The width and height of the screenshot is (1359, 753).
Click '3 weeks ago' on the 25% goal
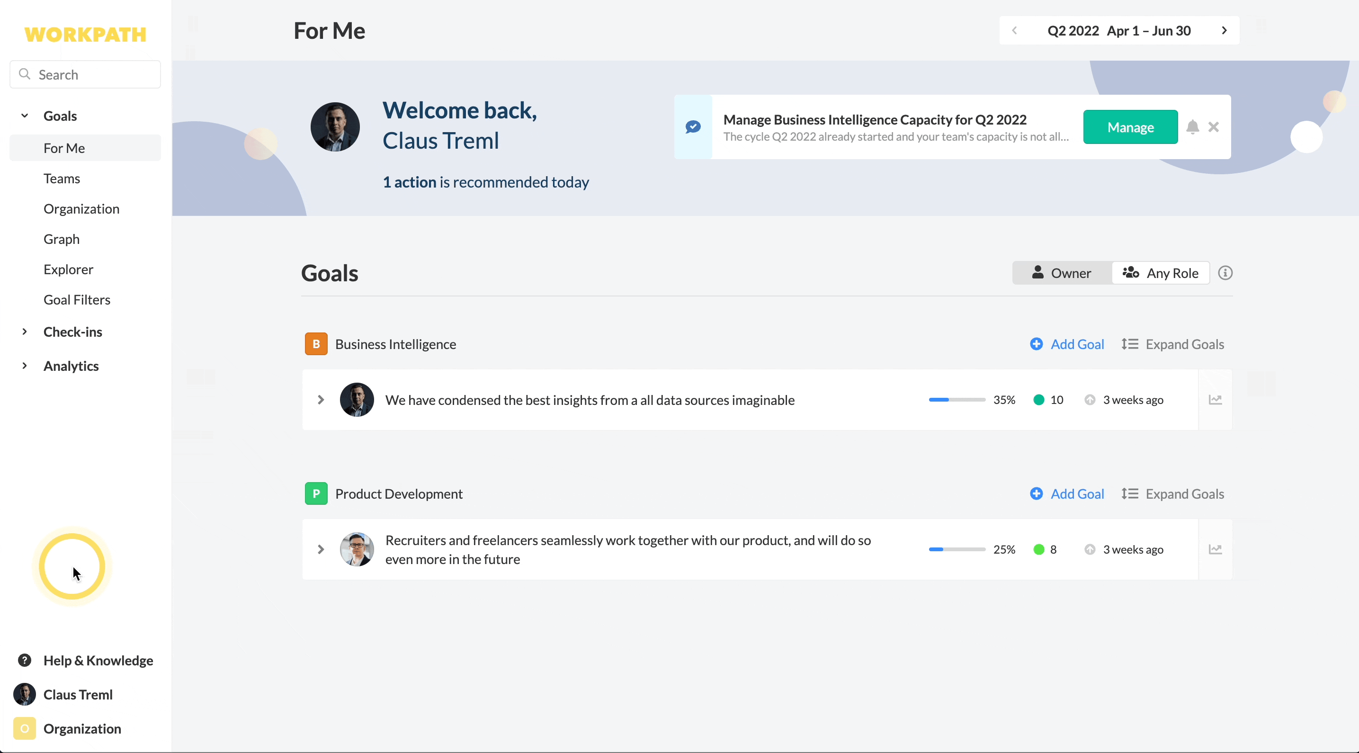tap(1133, 549)
